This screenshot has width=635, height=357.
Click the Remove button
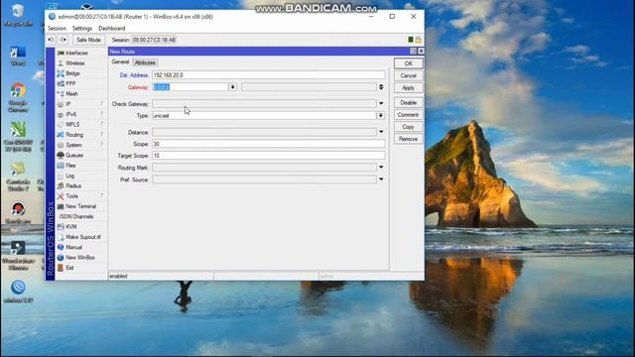coord(408,139)
